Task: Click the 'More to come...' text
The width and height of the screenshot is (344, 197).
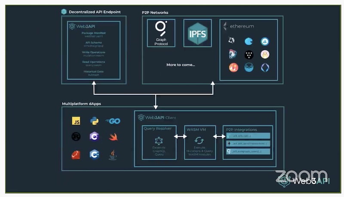Action: point(181,65)
